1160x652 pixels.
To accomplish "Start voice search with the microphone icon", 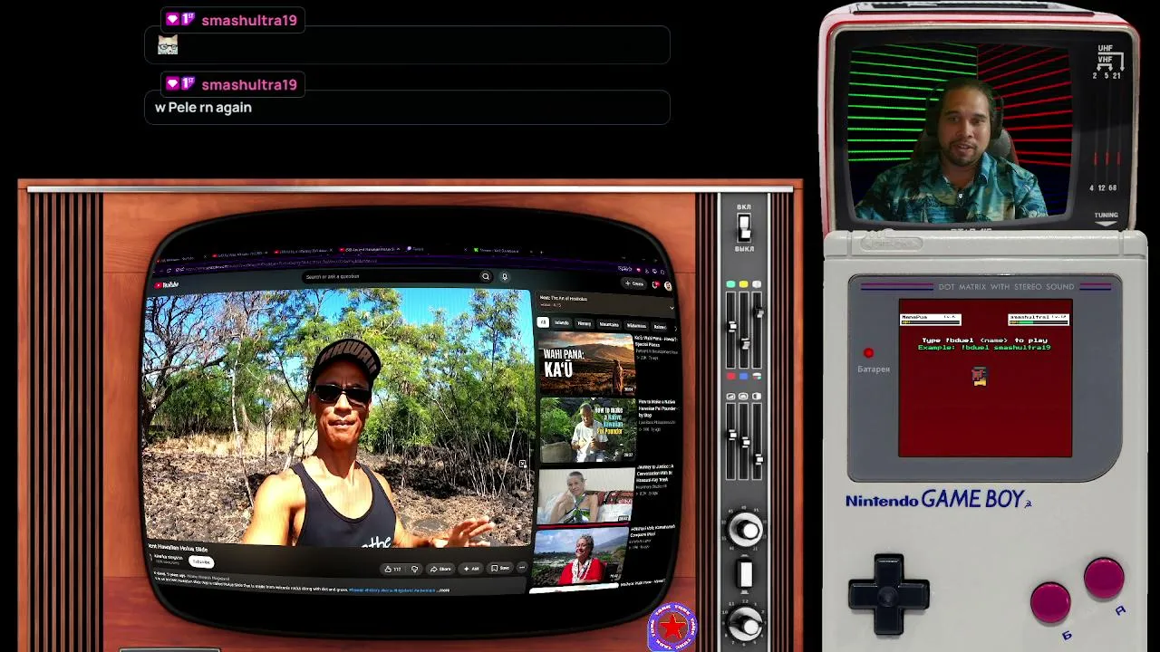I will 505,277.
